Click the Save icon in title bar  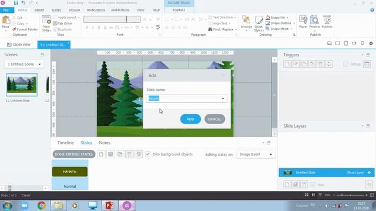(16, 3)
